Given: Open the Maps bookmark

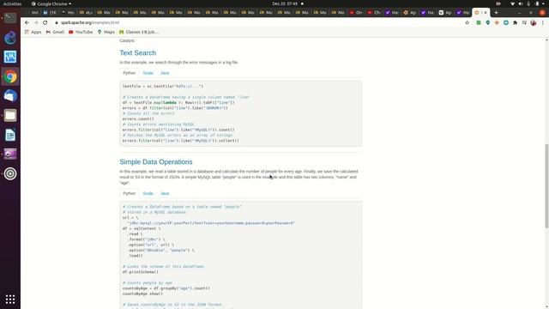Looking at the screenshot, I should point(106,32).
